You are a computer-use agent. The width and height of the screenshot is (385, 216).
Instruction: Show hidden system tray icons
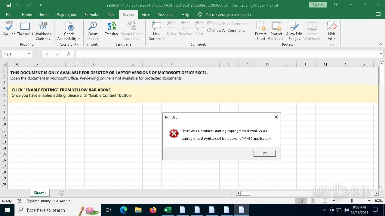click(324, 210)
